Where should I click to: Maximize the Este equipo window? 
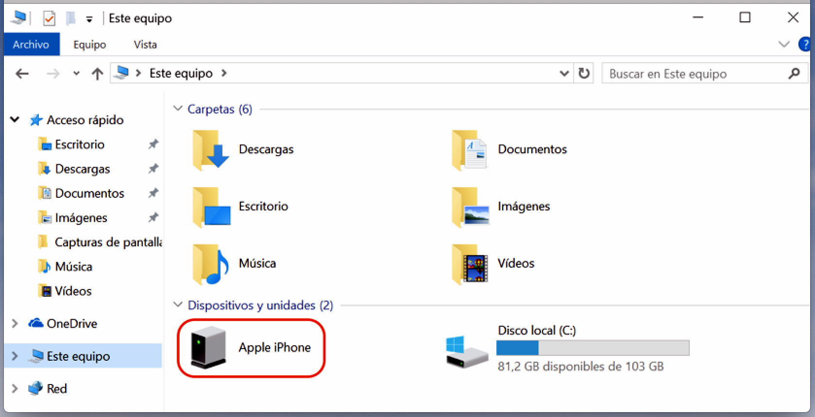click(x=745, y=18)
